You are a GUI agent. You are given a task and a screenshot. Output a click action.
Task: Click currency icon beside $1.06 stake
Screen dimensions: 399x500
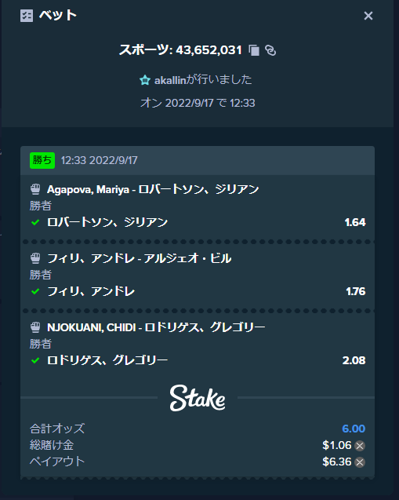pyautogui.click(x=360, y=446)
